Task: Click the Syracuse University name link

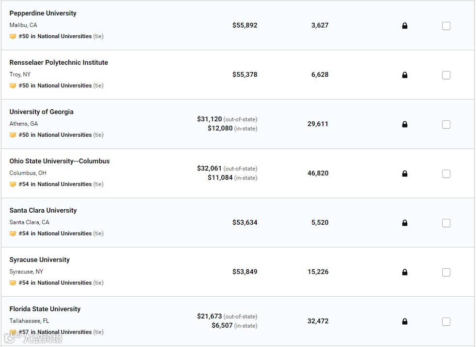Action: coord(40,260)
